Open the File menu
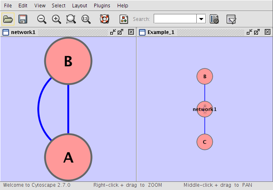The image size is (273, 190). [x=8, y=6]
